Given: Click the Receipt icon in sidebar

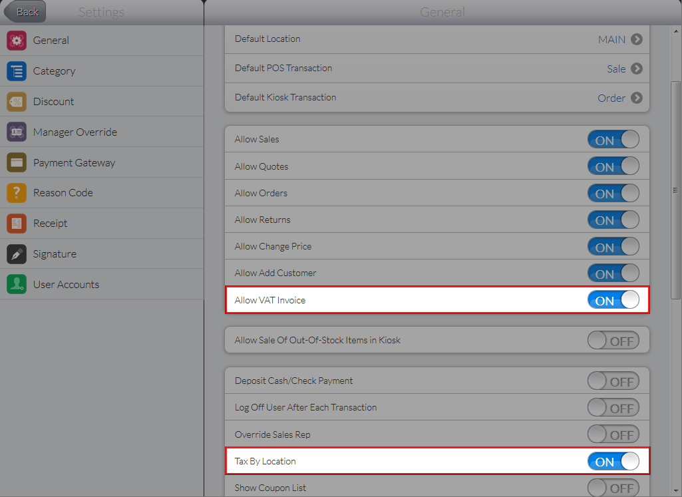Looking at the screenshot, I should pyautogui.click(x=17, y=224).
